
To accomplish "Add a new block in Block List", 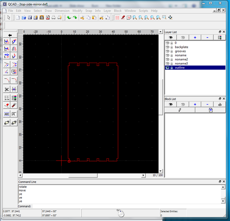I will tap(195, 105).
